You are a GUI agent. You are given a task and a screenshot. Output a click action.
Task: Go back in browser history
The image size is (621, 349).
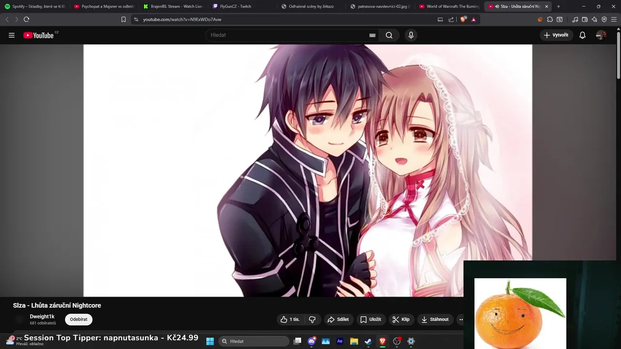[x=7, y=19]
